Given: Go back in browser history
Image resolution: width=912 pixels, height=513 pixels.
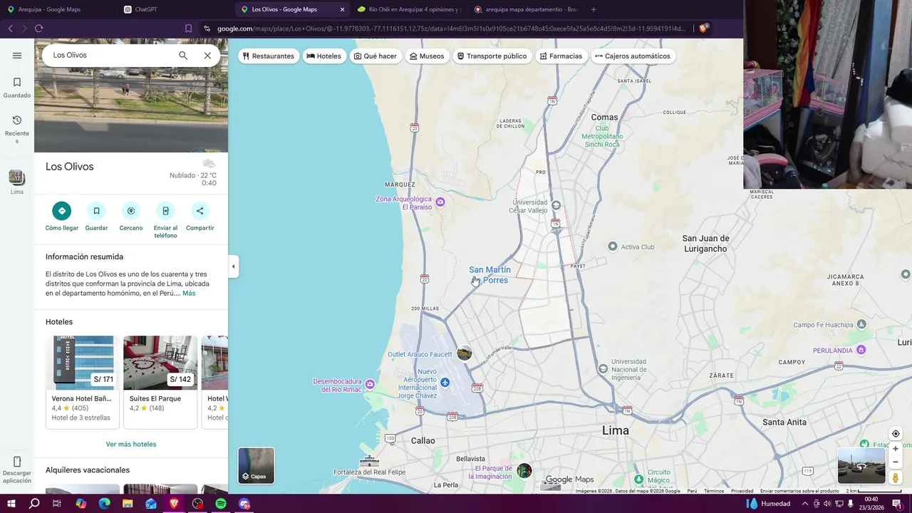Looking at the screenshot, I should pos(10,28).
